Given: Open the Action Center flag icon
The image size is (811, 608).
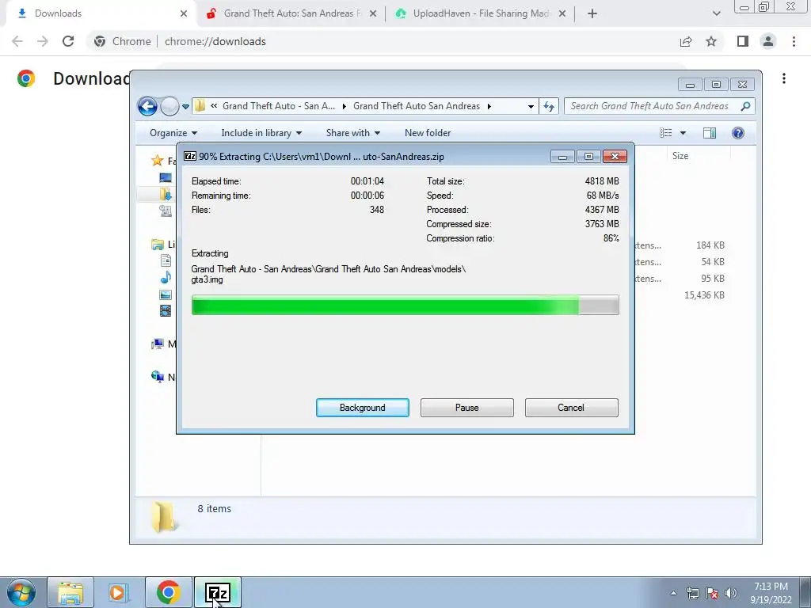Looking at the screenshot, I should [712, 593].
